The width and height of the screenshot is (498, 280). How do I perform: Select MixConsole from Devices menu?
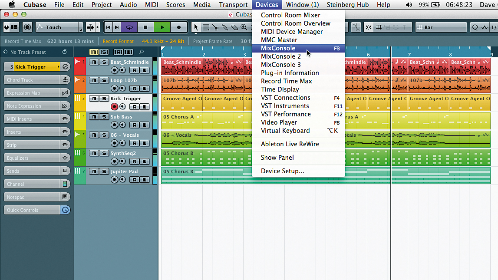pos(298,48)
